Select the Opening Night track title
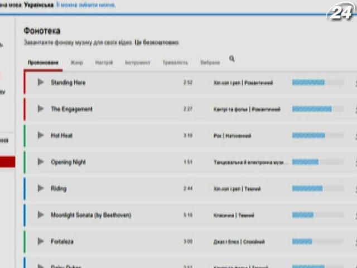Screen dimensions: 357x268 pyautogui.click(x=68, y=162)
